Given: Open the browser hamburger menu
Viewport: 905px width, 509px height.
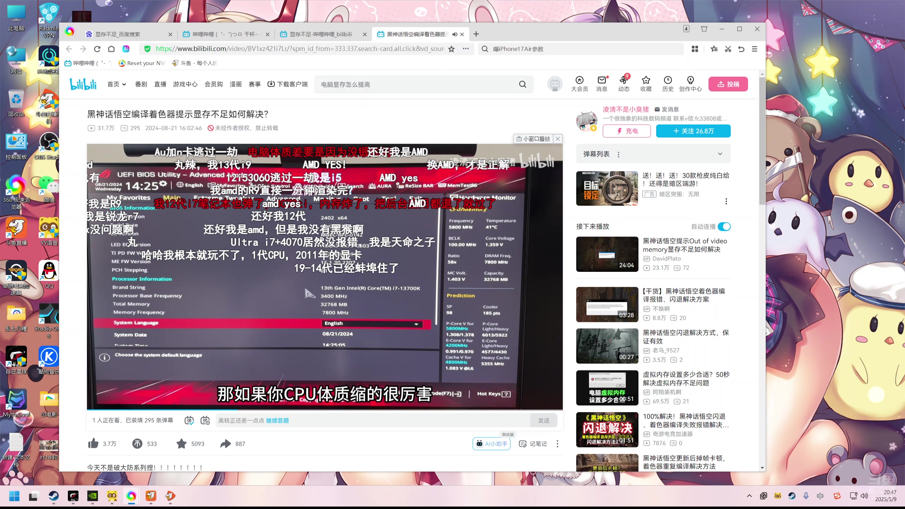Looking at the screenshot, I should tap(754, 49).
